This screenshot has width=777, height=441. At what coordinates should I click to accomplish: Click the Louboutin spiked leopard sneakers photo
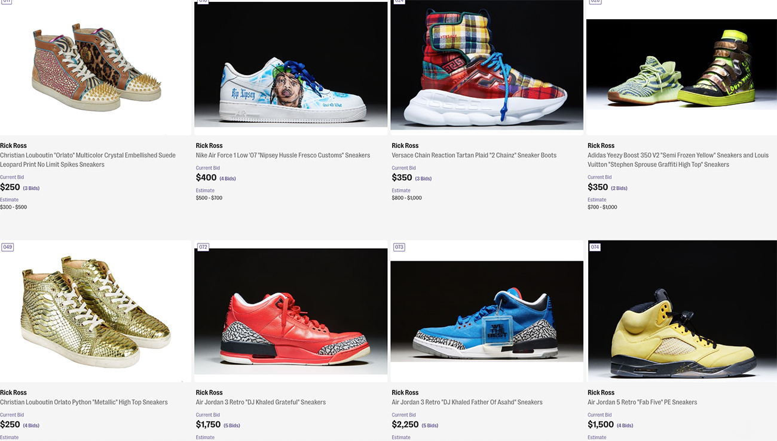96,66
